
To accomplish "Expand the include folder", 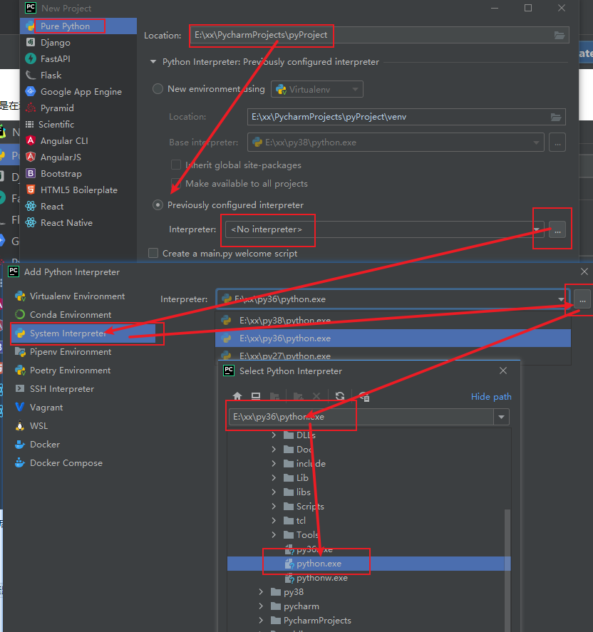I will 274,464.
